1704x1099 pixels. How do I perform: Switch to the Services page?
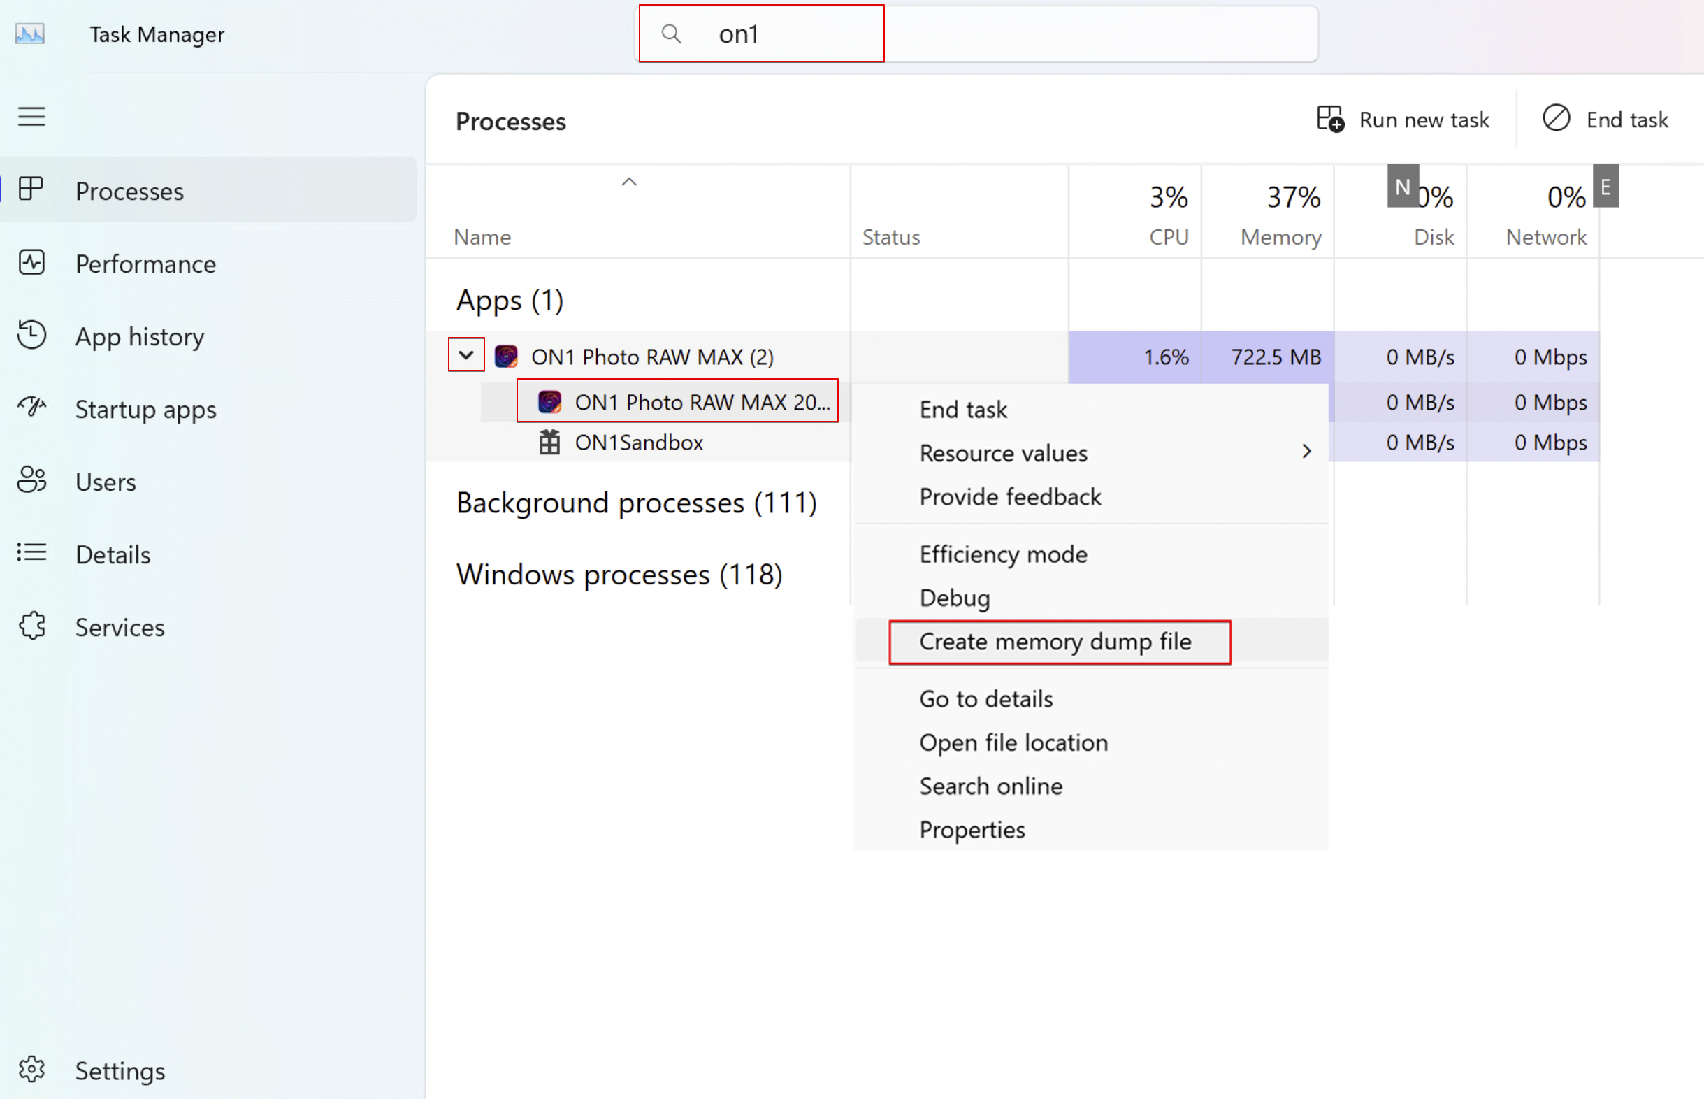[208, 627]
